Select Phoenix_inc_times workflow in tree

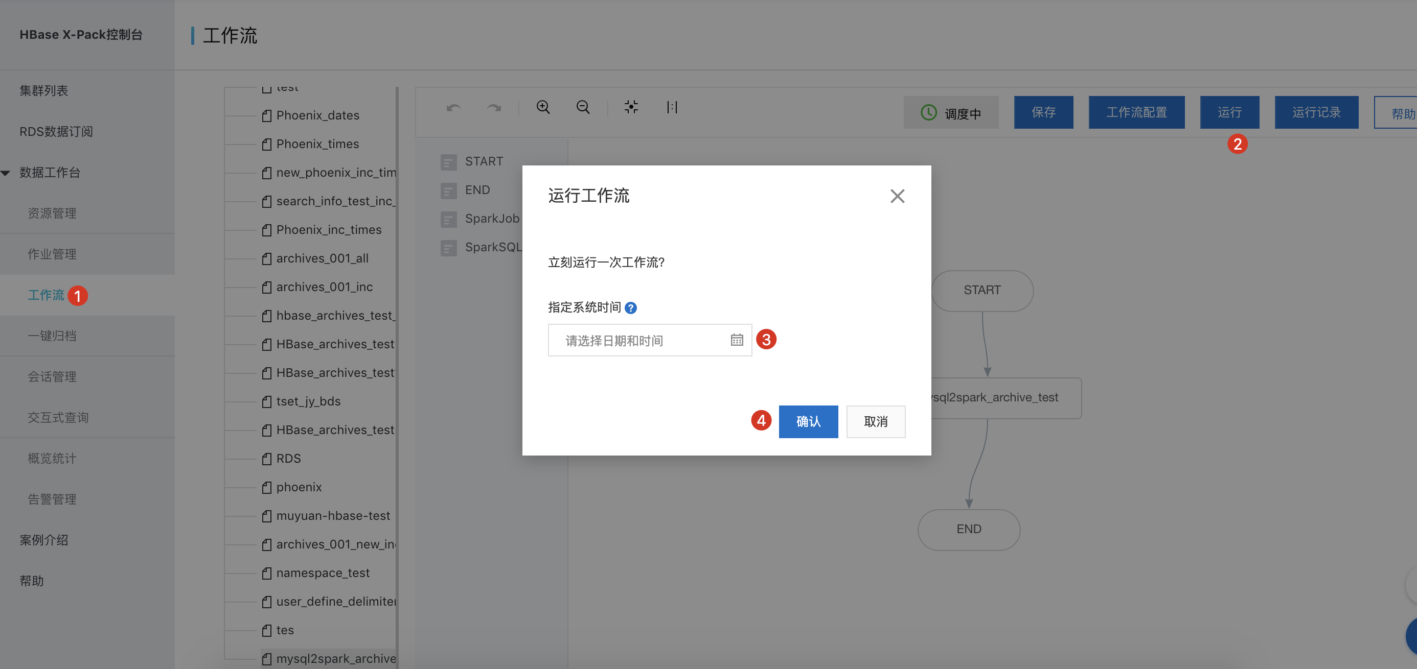point(329,230)
